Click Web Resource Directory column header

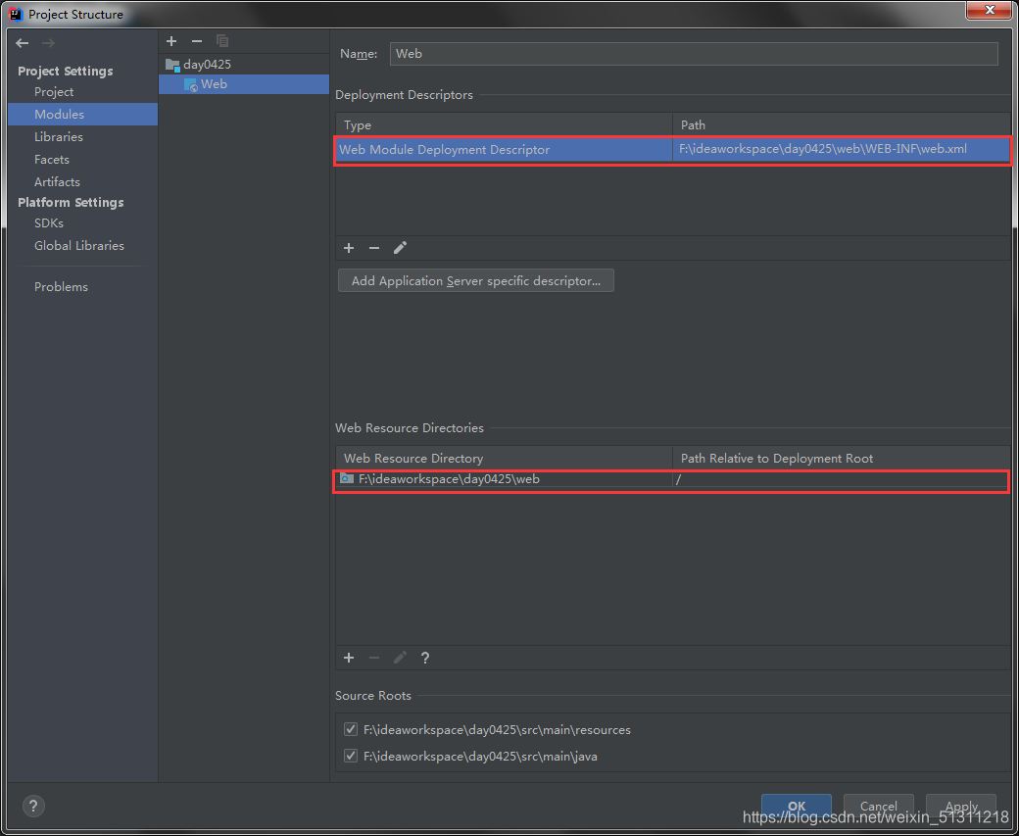coord(504,459)
